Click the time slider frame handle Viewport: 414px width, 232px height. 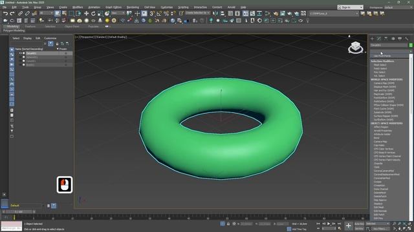pyautogui.click(x=19, y=212)
